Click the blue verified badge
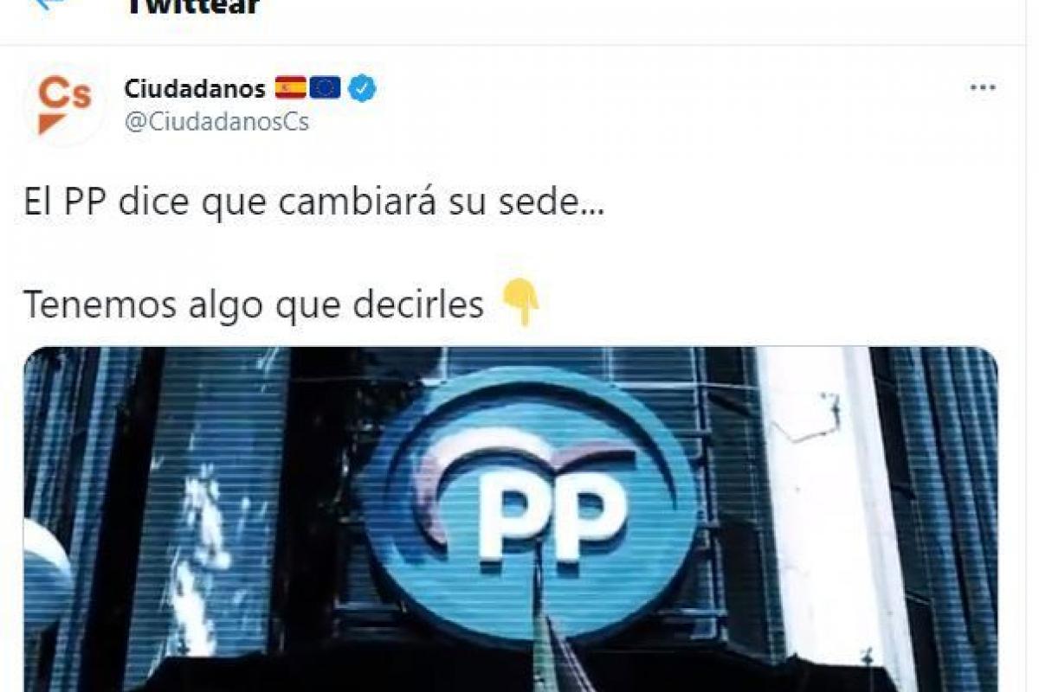This screenshot has height=692, width=1039. pyautogui.click(x=362, y=88)
